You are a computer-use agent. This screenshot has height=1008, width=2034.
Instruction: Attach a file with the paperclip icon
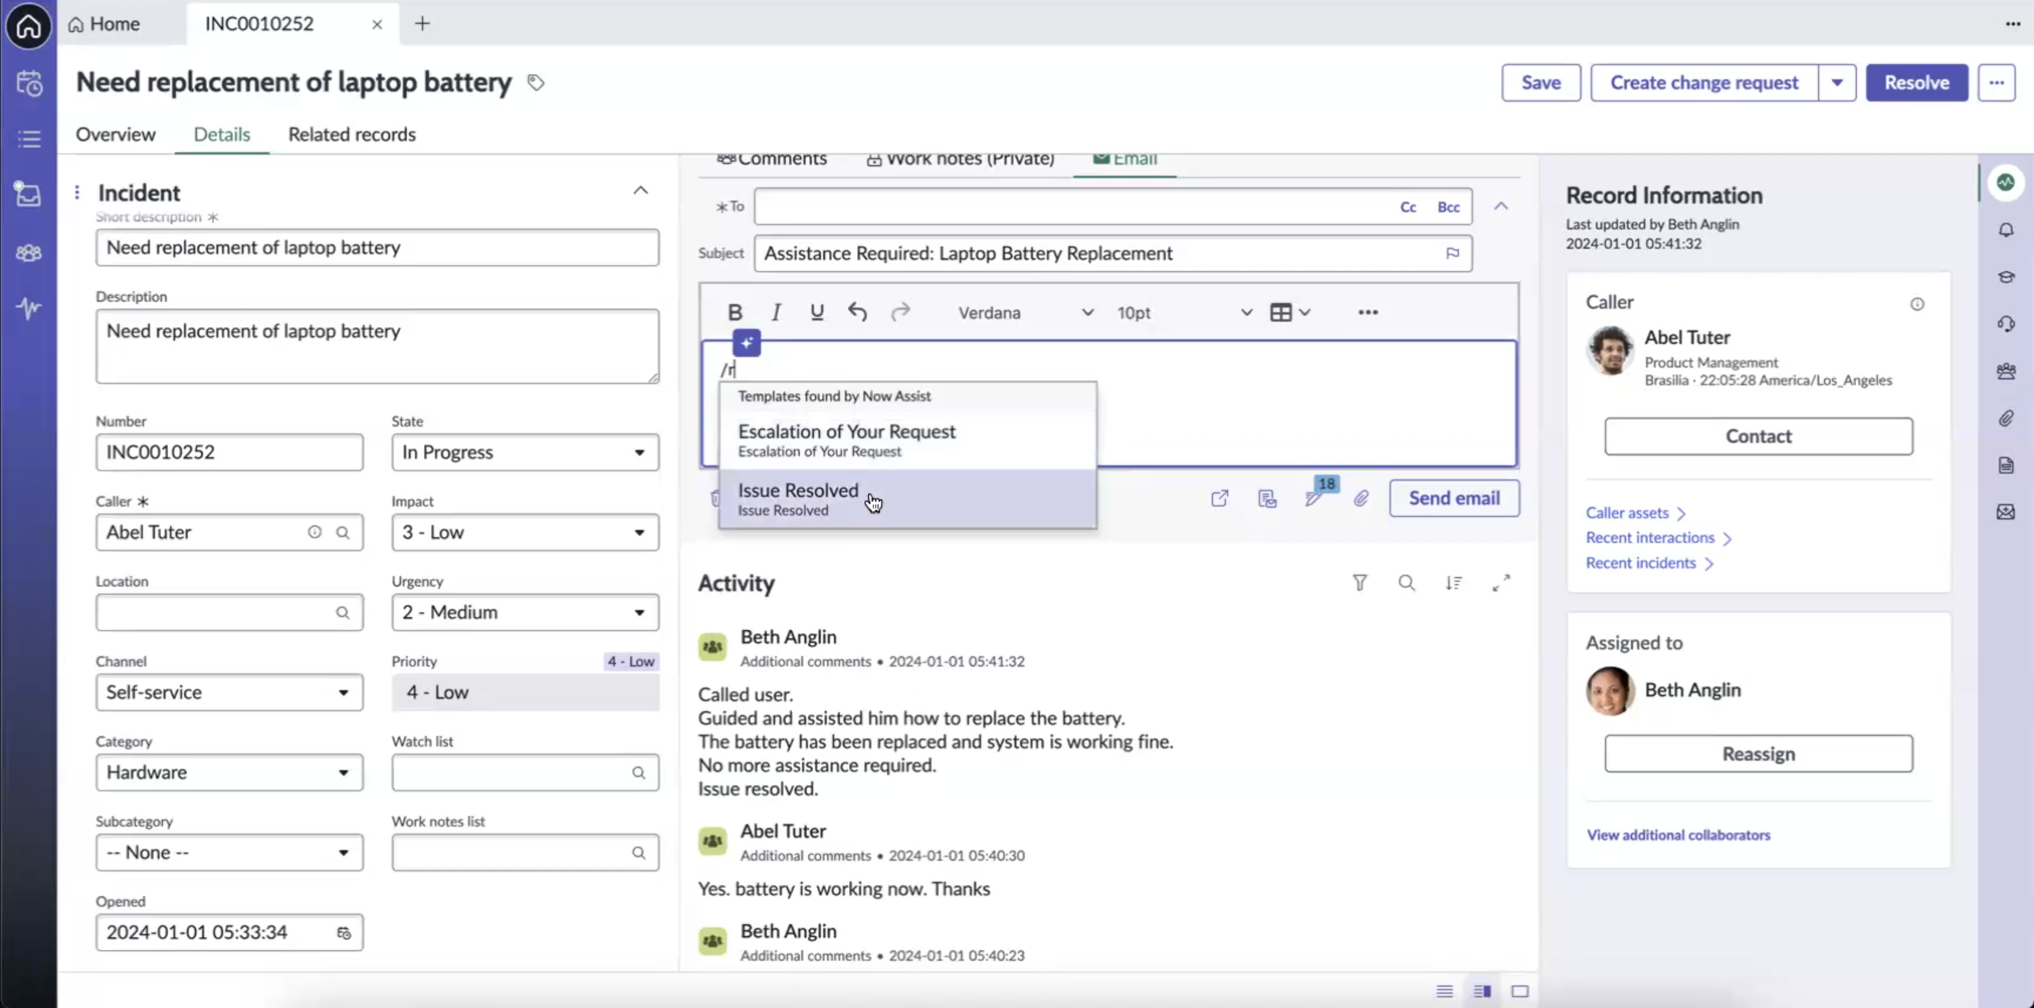tap(1361, 499)
